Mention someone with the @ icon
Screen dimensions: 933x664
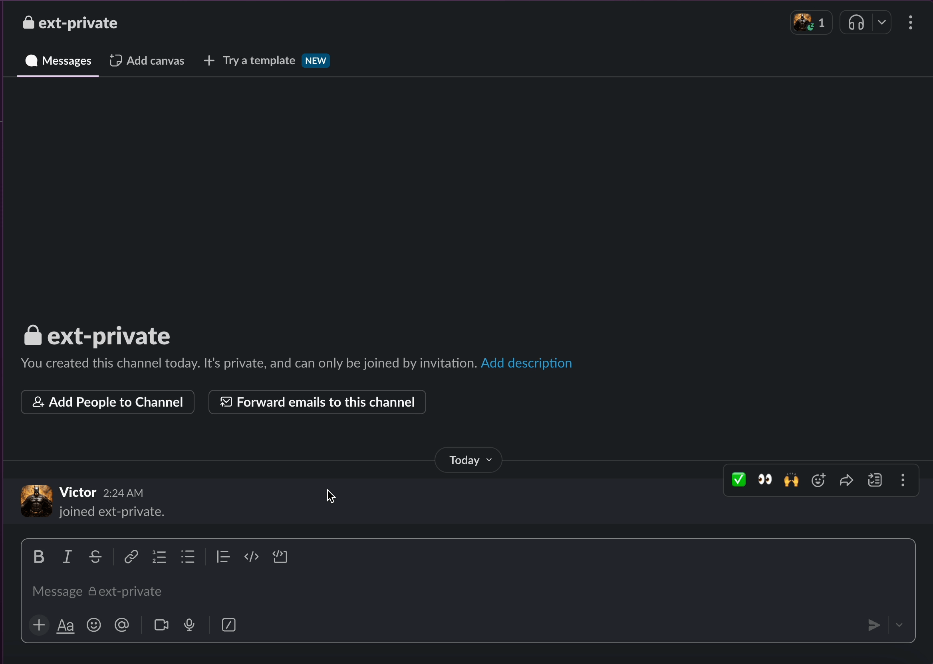(122, 625)
